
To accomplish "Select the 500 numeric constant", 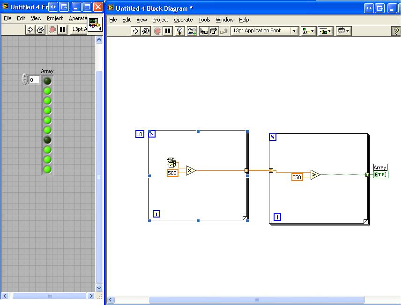I will coord(172,173).
